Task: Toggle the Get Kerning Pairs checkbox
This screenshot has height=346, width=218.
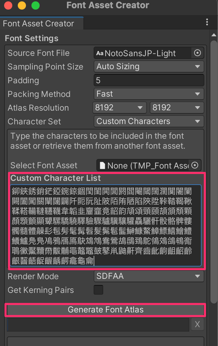Action: [98, 290]
